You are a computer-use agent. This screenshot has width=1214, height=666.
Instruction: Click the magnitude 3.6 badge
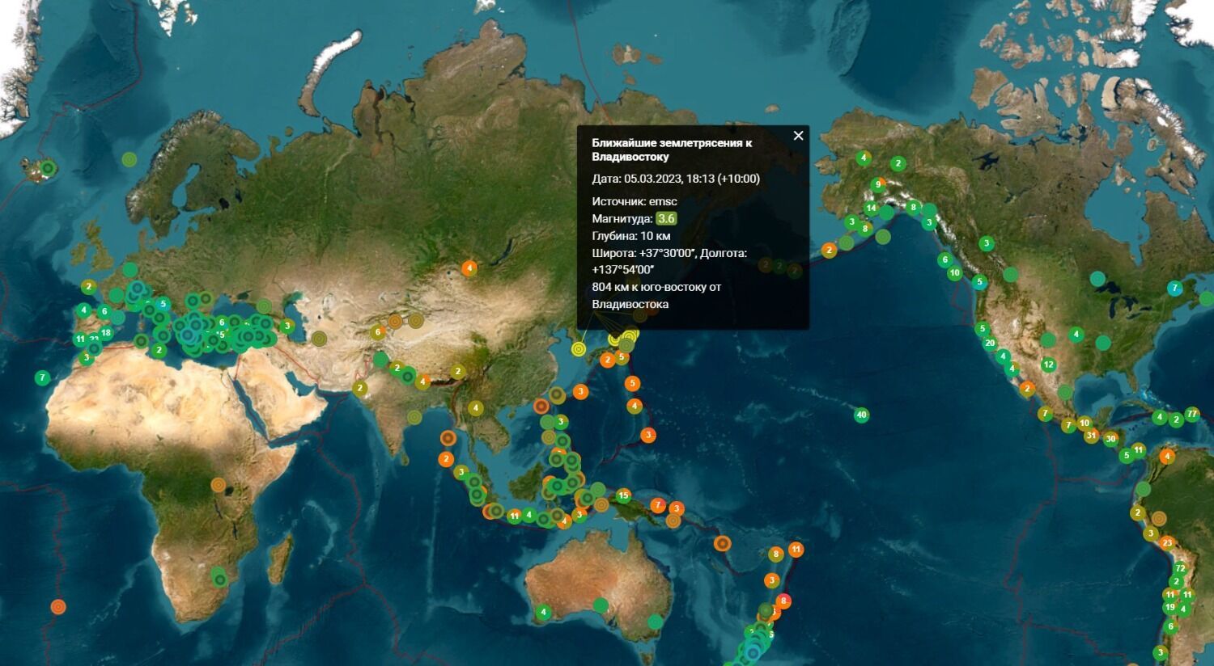coord(666,219)
